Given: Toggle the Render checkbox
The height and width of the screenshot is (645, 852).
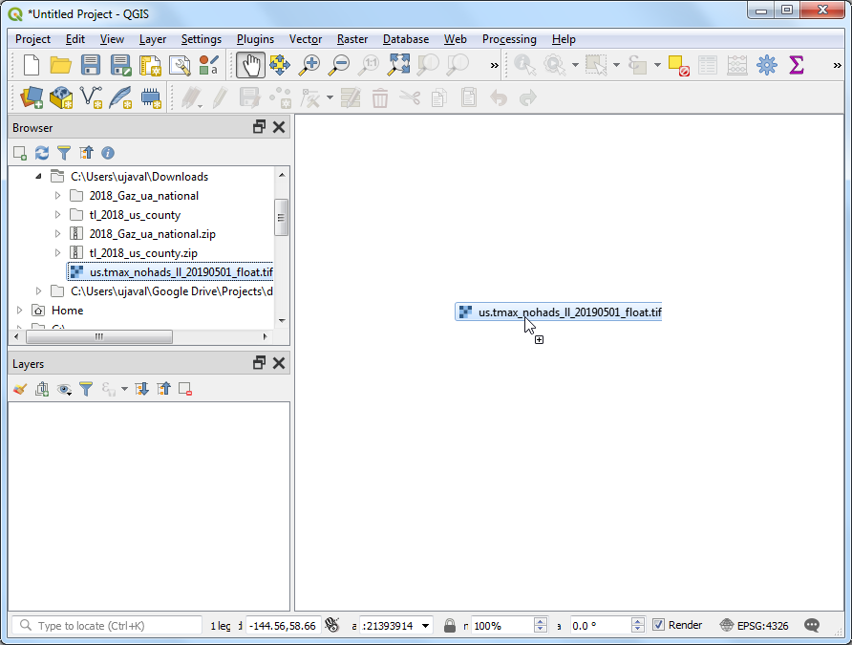Looking at the screenshot, I should 659,625.
